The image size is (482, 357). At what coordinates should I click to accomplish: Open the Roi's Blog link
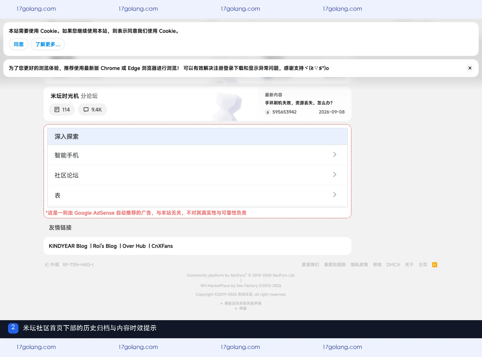click(x=105, y=246)
